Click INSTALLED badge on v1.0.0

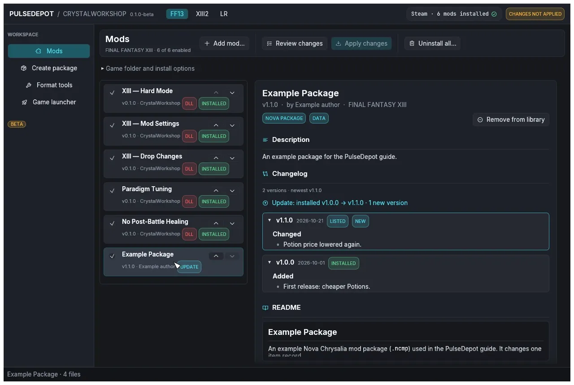[x=344, y=263]
